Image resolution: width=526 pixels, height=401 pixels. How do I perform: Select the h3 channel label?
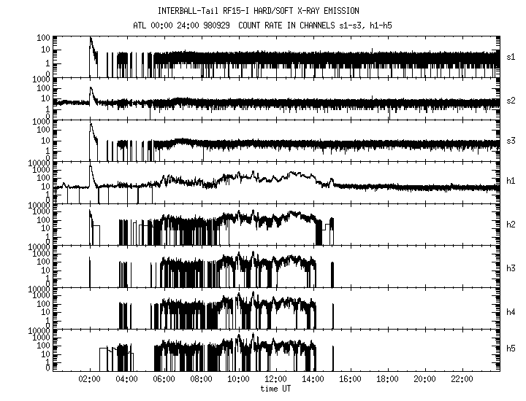tap(511, 268)
